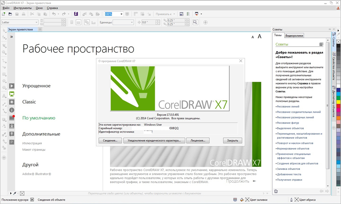
Task: Click the Hints panel vertical scrollbar
Action: pos(328,105)
